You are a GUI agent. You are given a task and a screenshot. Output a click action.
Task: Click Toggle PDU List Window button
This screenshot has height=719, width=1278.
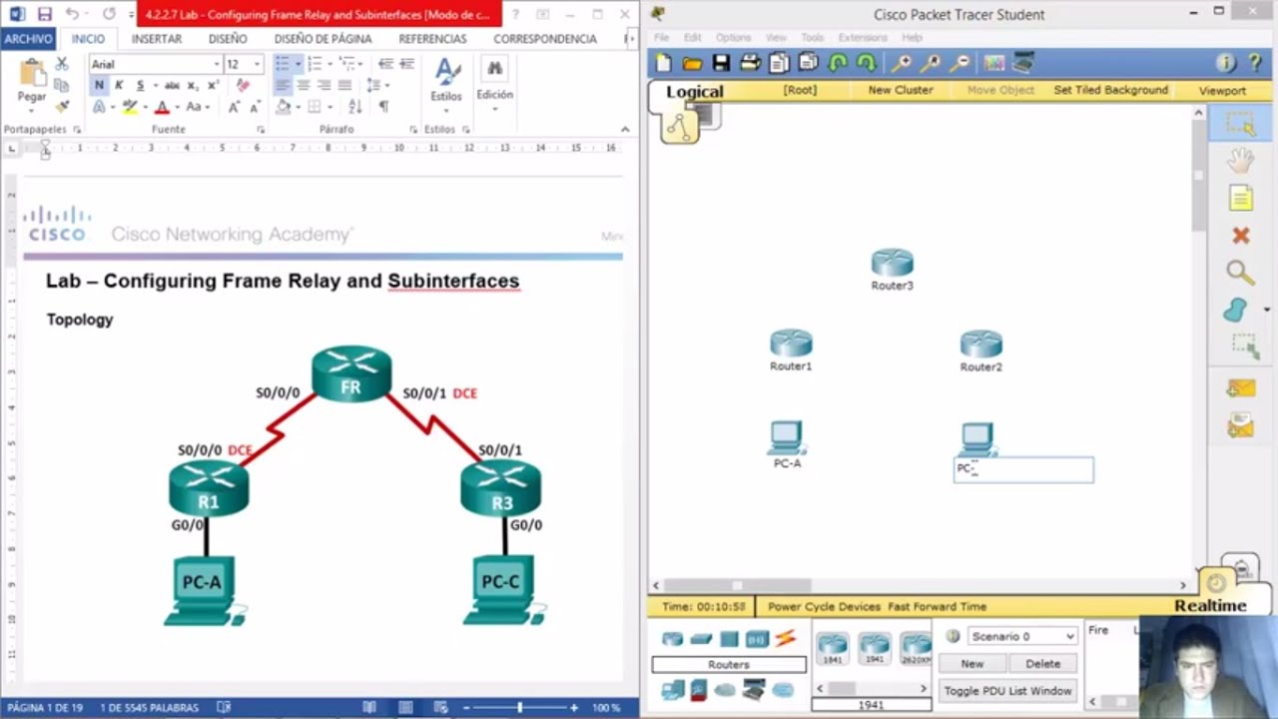pos(1007,691)
